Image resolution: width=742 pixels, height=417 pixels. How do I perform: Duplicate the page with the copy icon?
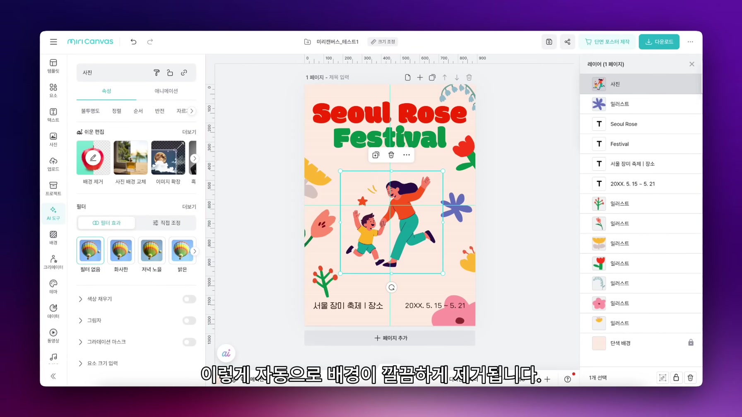tap(432, 77)
